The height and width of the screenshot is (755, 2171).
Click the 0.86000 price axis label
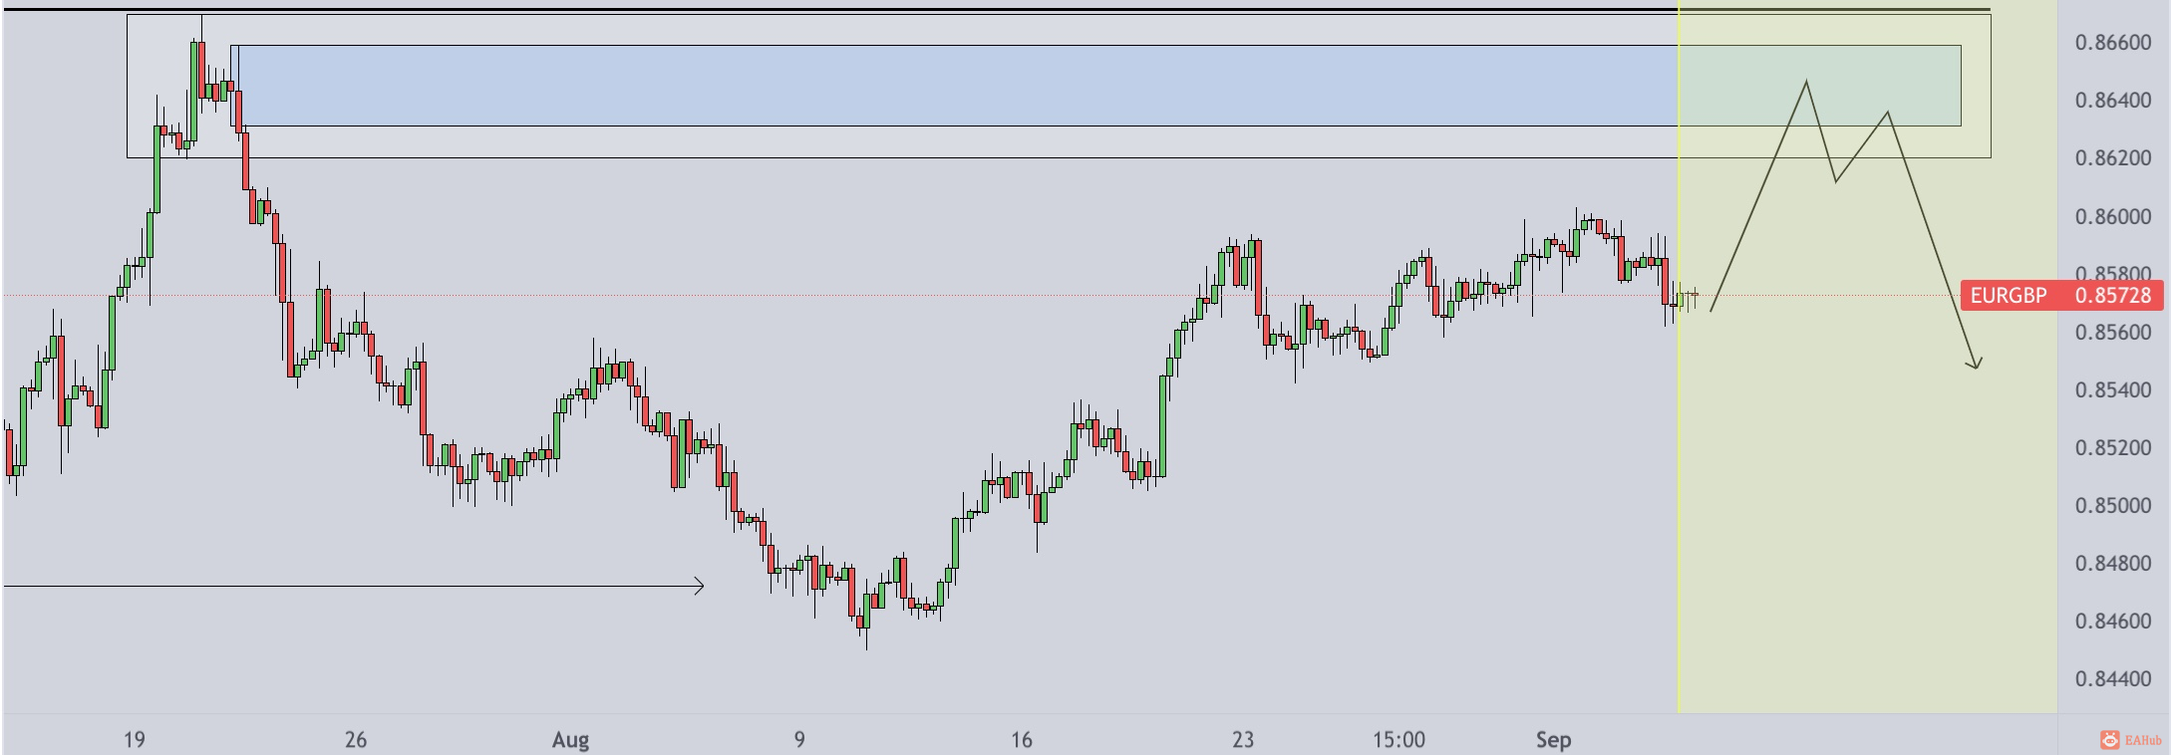click(x=2112, y=217)
